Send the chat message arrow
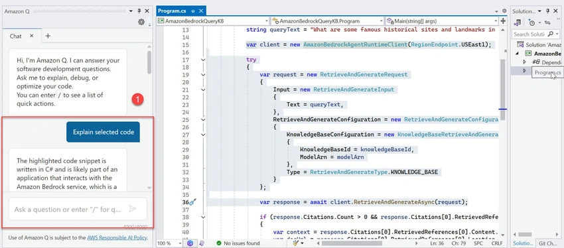Image resolution: width=564 pixels, height=248 pixels. tap(133, 209)
